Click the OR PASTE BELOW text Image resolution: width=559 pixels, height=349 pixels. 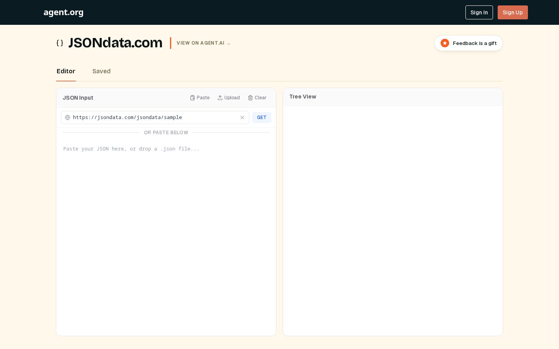coord(166,133)
